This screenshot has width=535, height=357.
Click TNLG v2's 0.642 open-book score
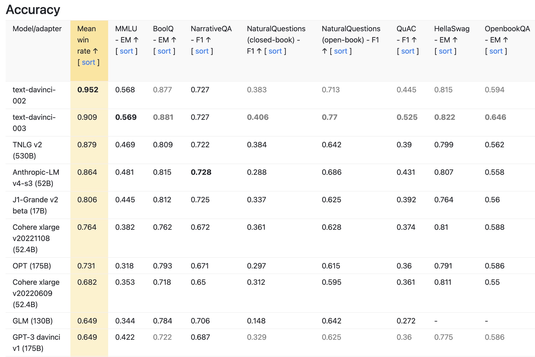[x=332, y=145]
